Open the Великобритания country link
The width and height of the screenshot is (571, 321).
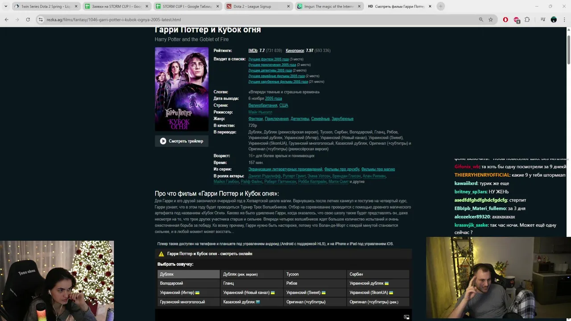click(263, 105)
